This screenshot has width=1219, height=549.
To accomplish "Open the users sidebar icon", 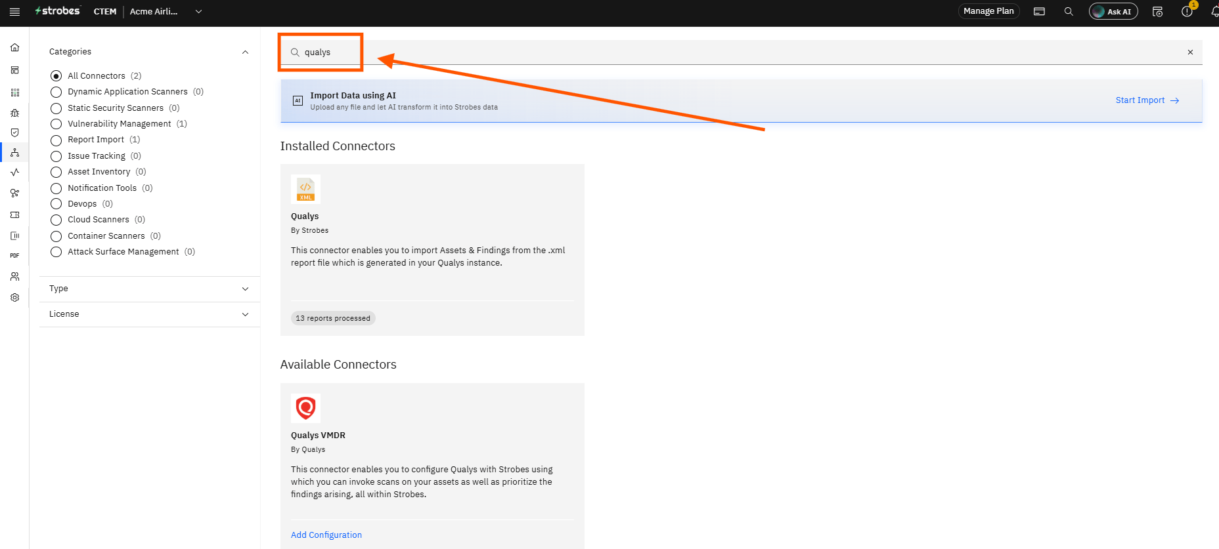I will click(x=14, y=277).
